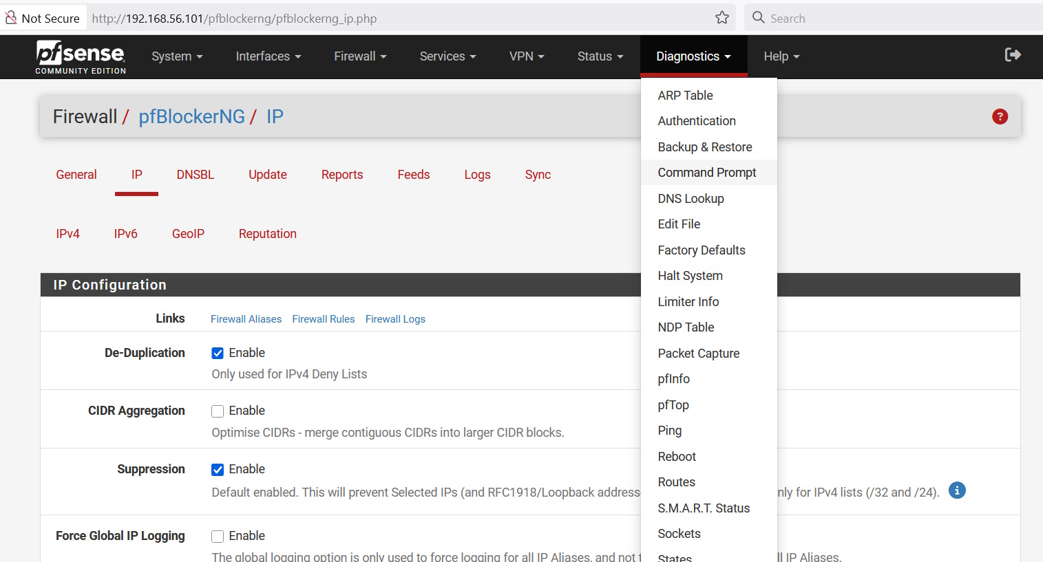The width and height of the screenshot is (1043, 562).
Task: Click the logout icon in navbar
Action: point(1013,55)
